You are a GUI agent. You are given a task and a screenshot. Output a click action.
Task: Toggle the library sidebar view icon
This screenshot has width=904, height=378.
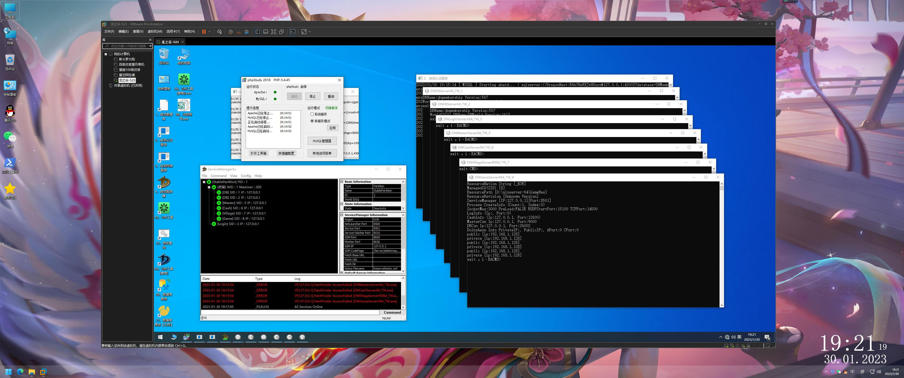(x=258, y=32)
